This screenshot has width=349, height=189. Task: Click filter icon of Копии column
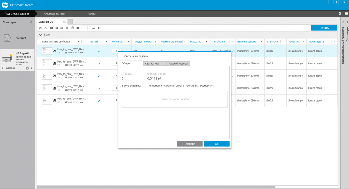(128, 42)
